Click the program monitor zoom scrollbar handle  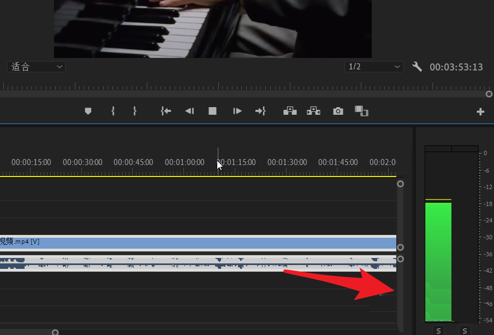(x=489, y=94)
